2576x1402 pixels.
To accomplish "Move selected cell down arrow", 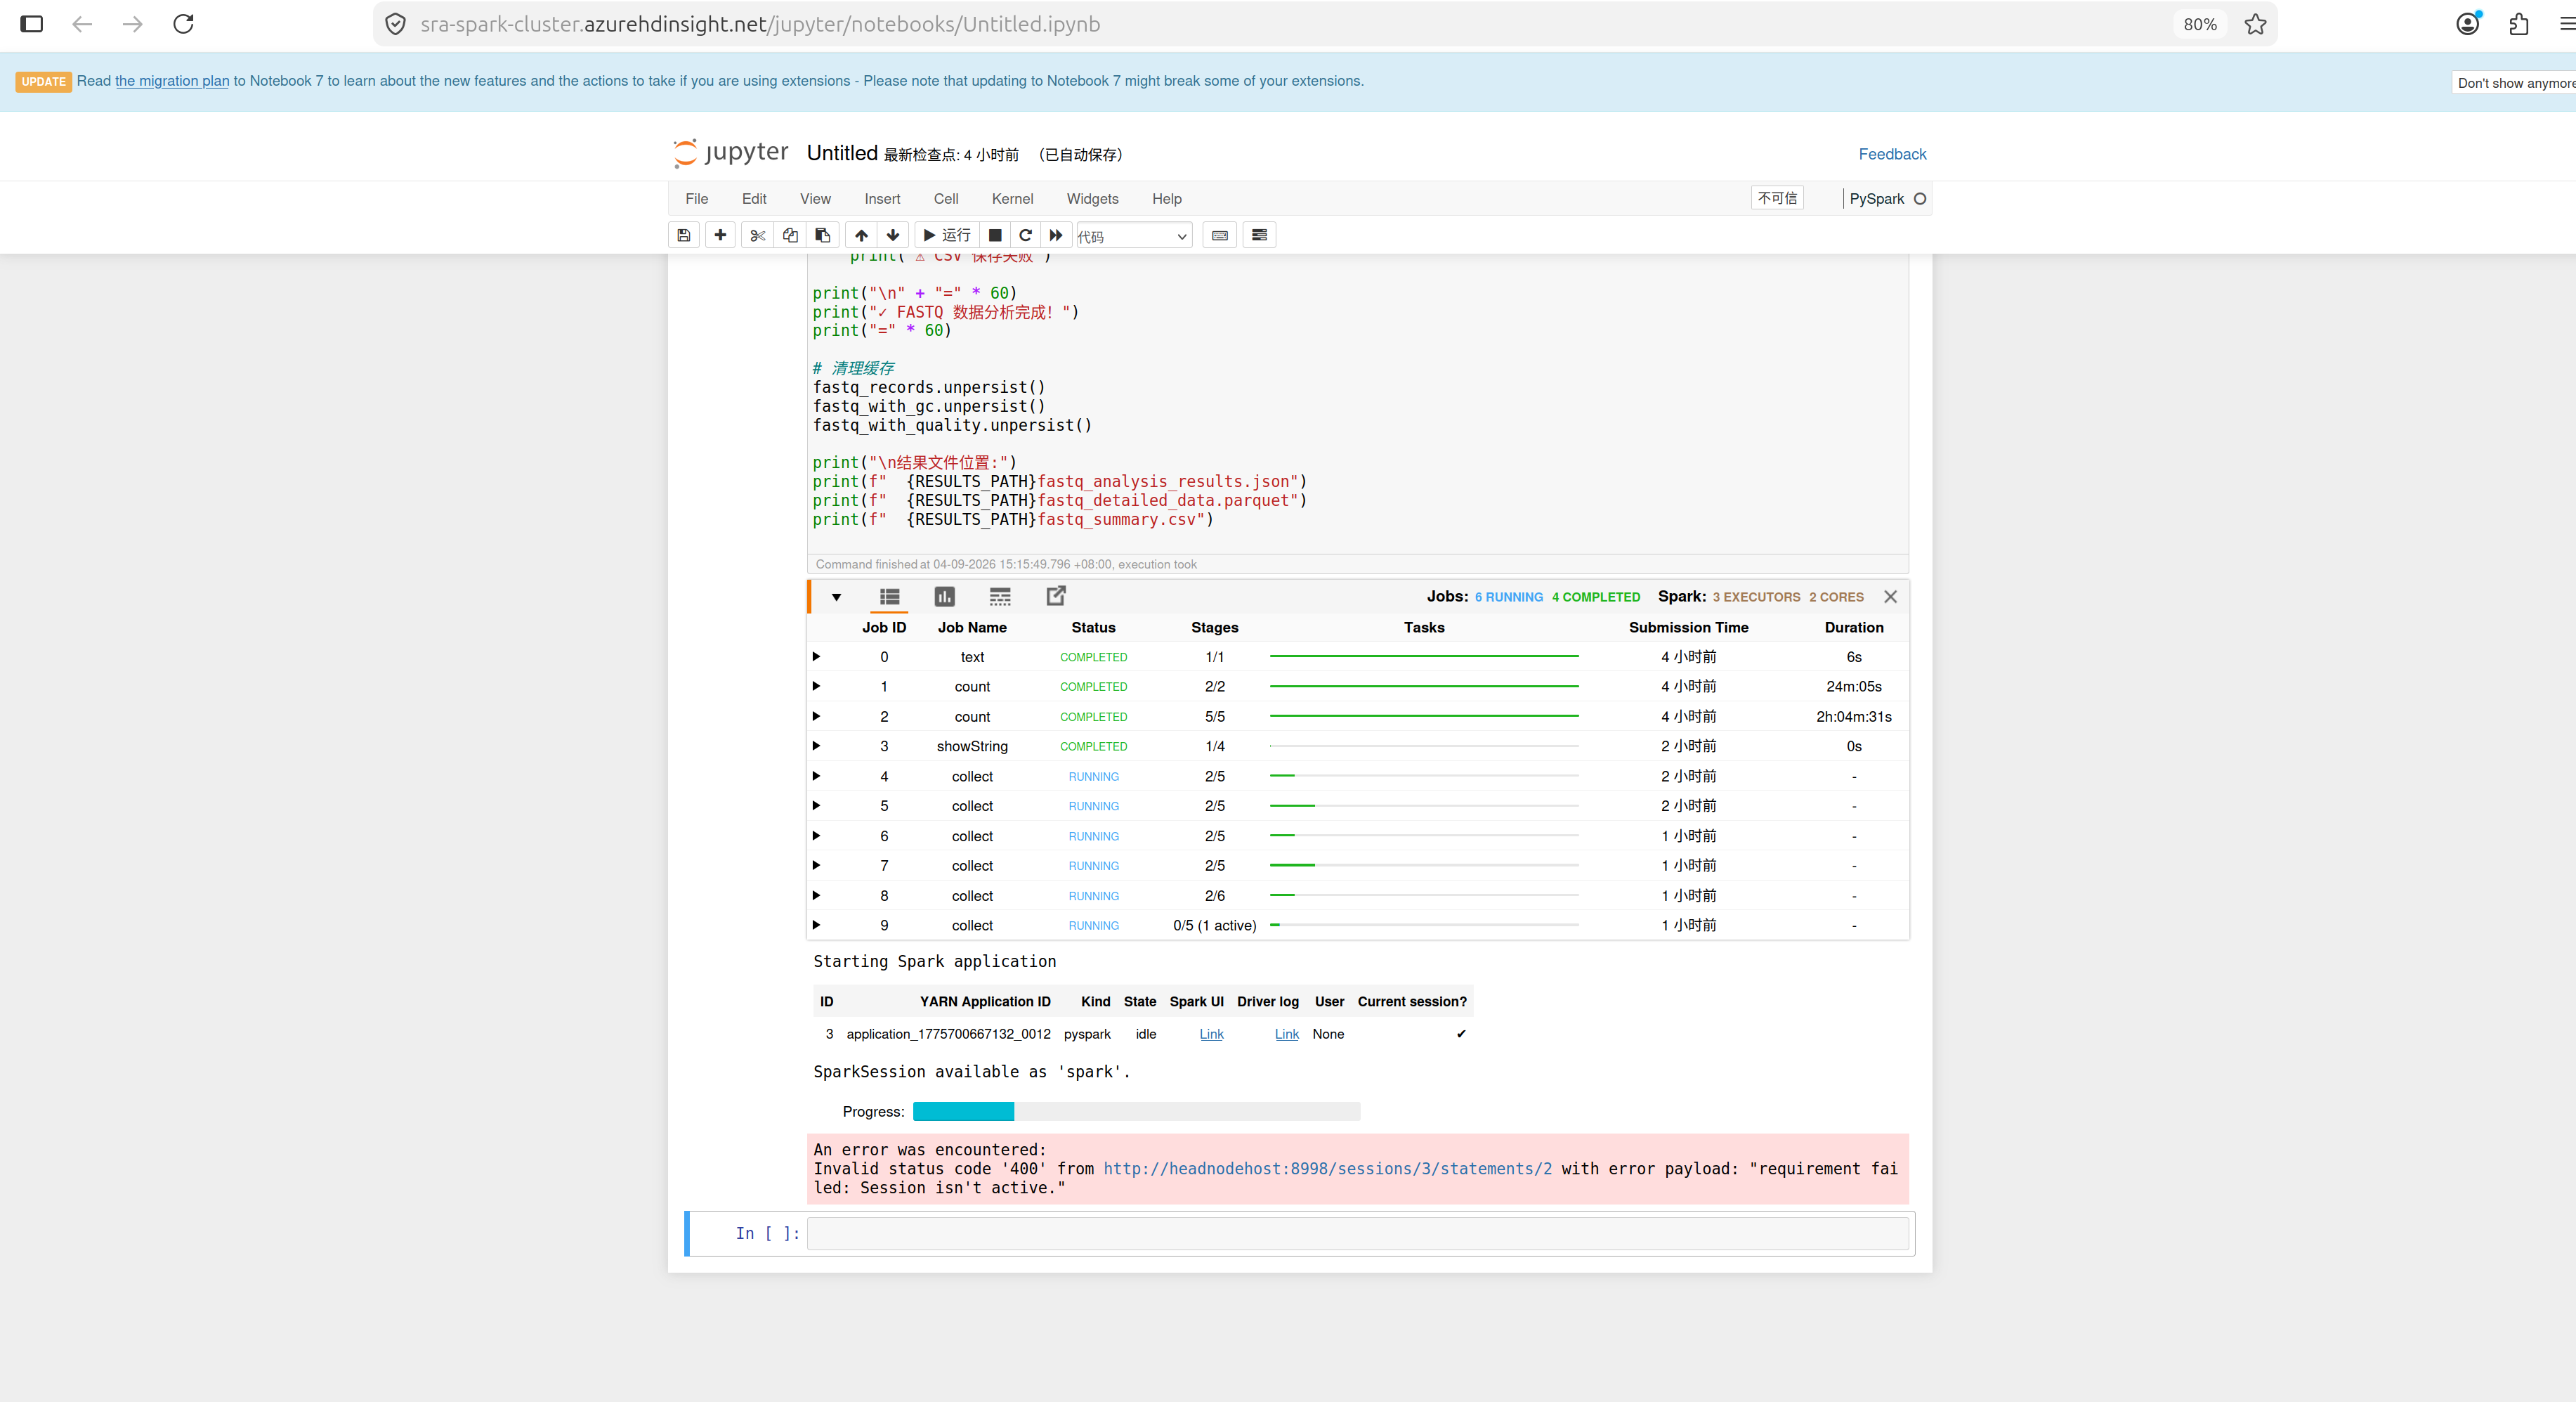I will pyautogui.click(x=893, y=235).
